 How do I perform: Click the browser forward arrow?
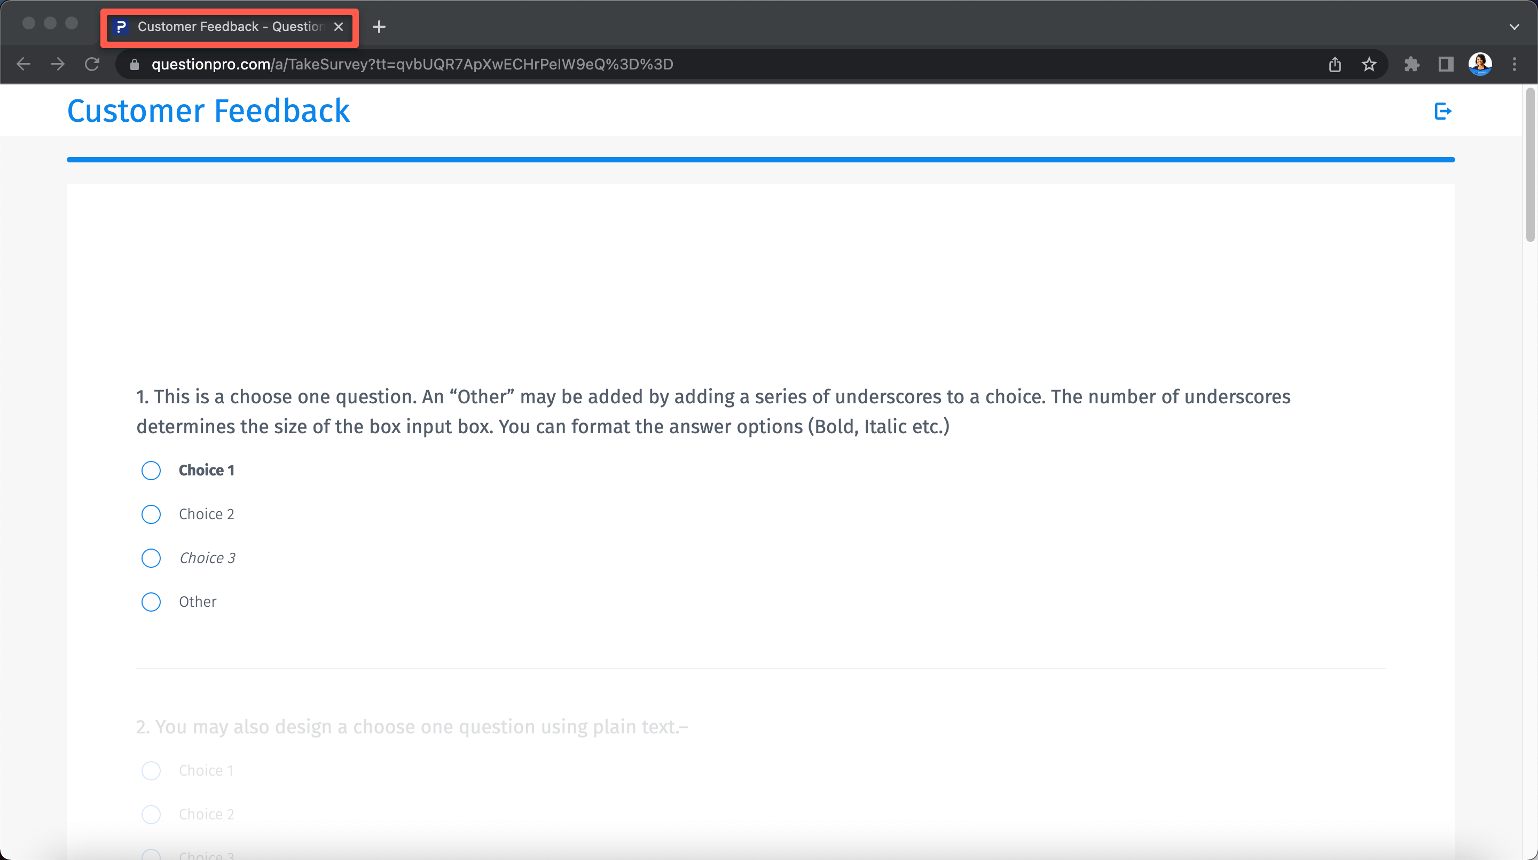coord(58,64)
